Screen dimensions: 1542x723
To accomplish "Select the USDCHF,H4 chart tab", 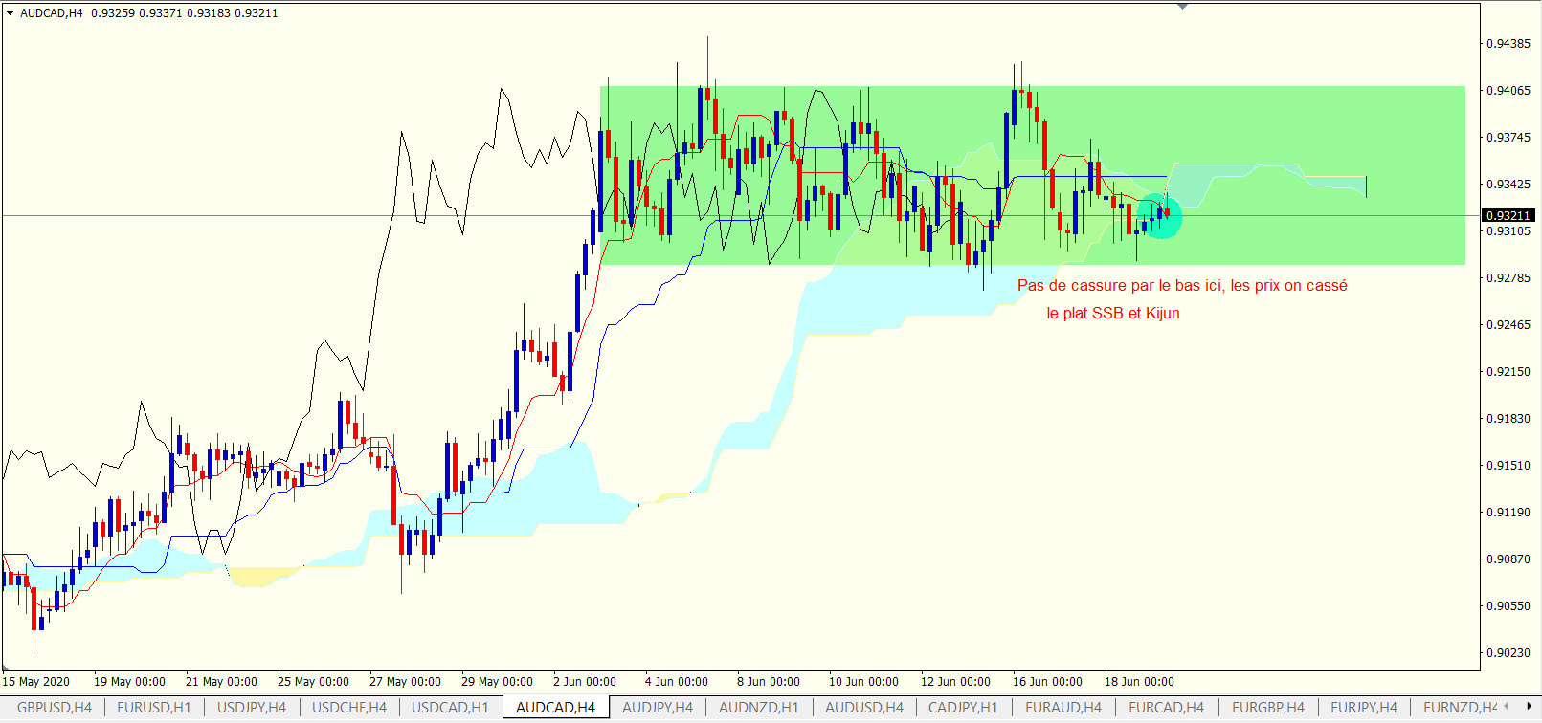I will tap(349, 708).
